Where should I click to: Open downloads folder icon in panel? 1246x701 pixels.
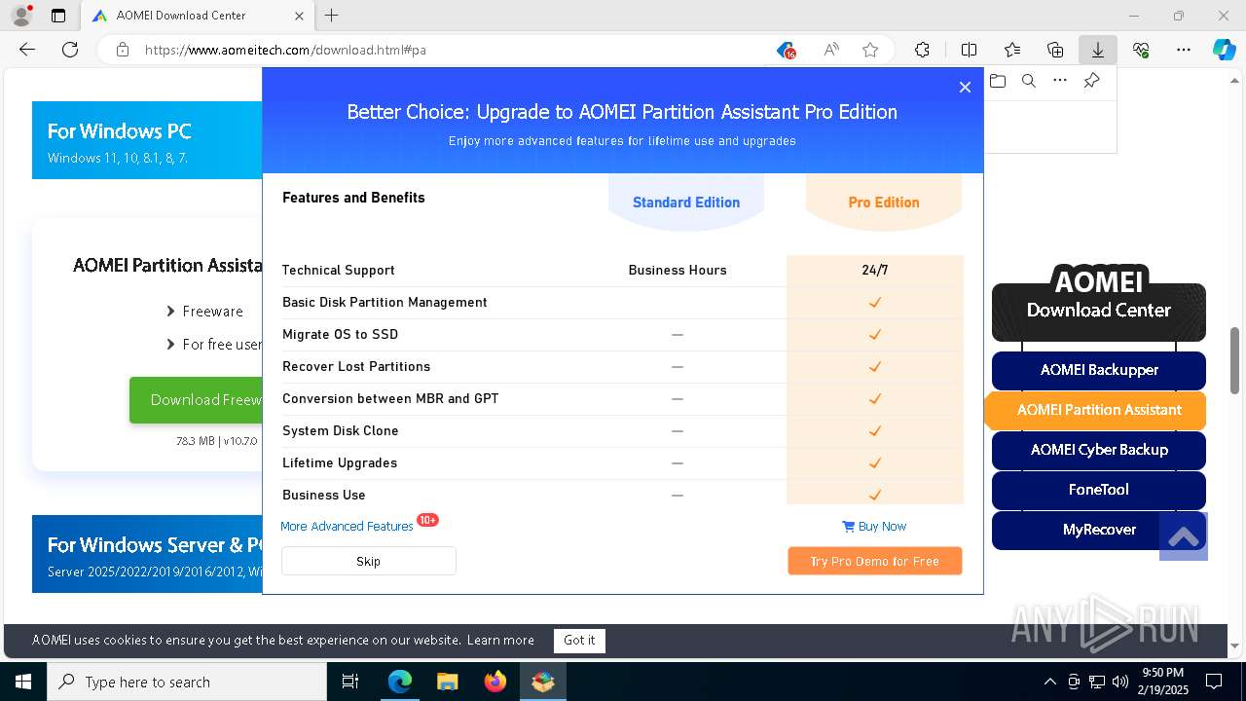pyautogui.click(x=998, y=81)
